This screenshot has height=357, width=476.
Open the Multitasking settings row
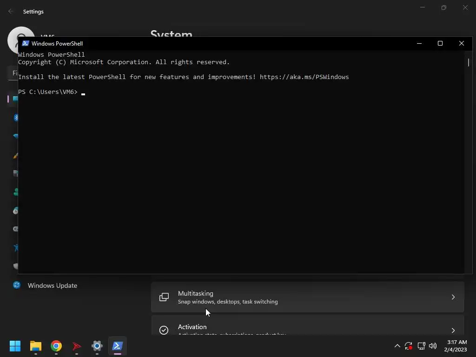pos(308,297)
